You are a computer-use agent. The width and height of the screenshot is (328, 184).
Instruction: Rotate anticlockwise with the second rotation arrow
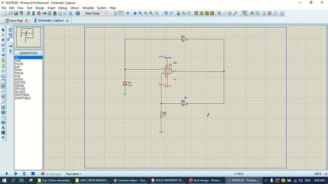10,35
